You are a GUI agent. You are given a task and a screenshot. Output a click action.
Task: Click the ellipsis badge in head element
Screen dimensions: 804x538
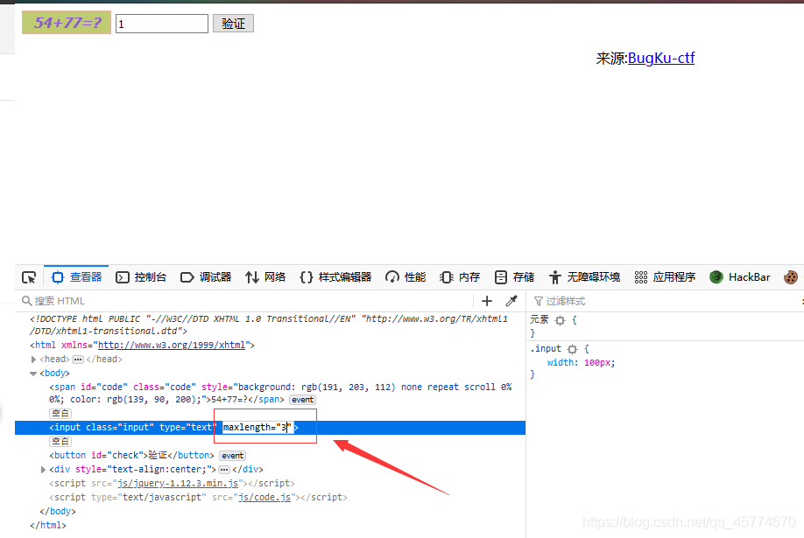click(x=78, y=360)
